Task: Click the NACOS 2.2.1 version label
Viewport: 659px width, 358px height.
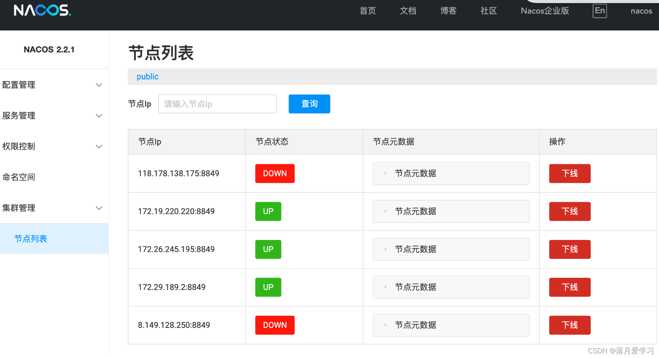Action: 49,49
